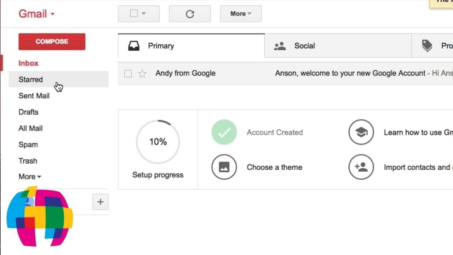Tick the checkbox for Andy from Google email

pyautogui.click(x=128, y=74)
